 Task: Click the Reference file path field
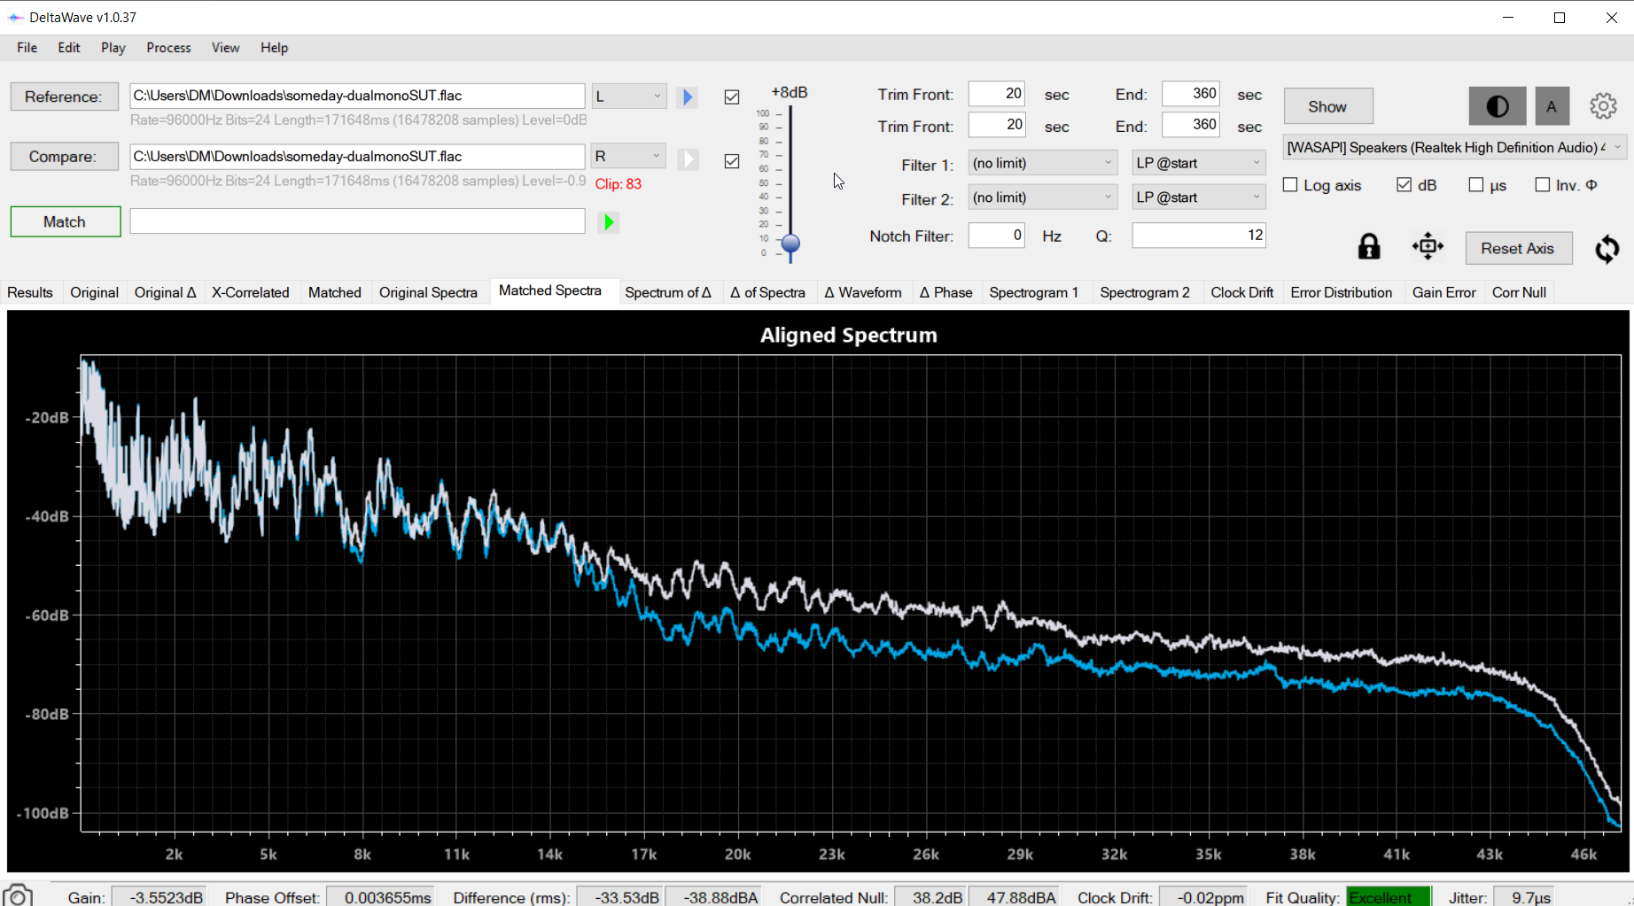tap(357, 96)
